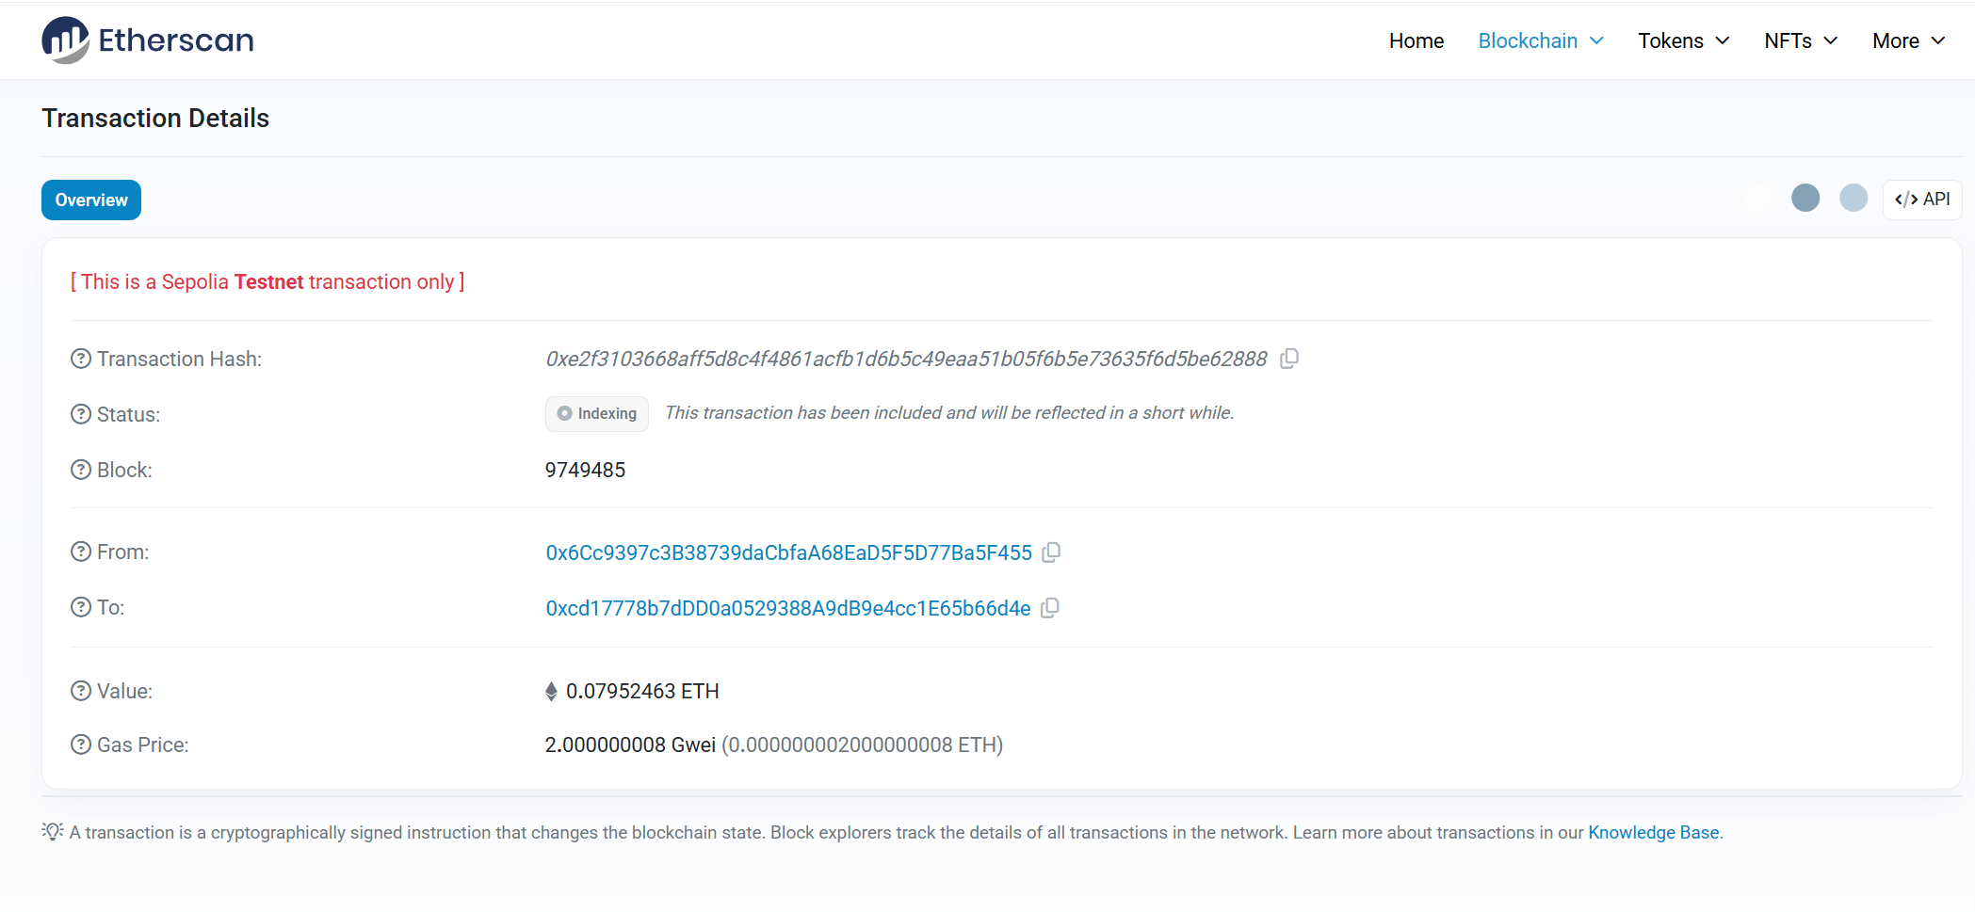Screen dimensions: 1975x912
Task: Open the Tokens dropdown
Action: (x=1683, y=40)
